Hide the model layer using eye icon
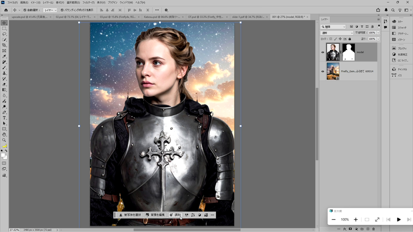 tap(323, 52)
